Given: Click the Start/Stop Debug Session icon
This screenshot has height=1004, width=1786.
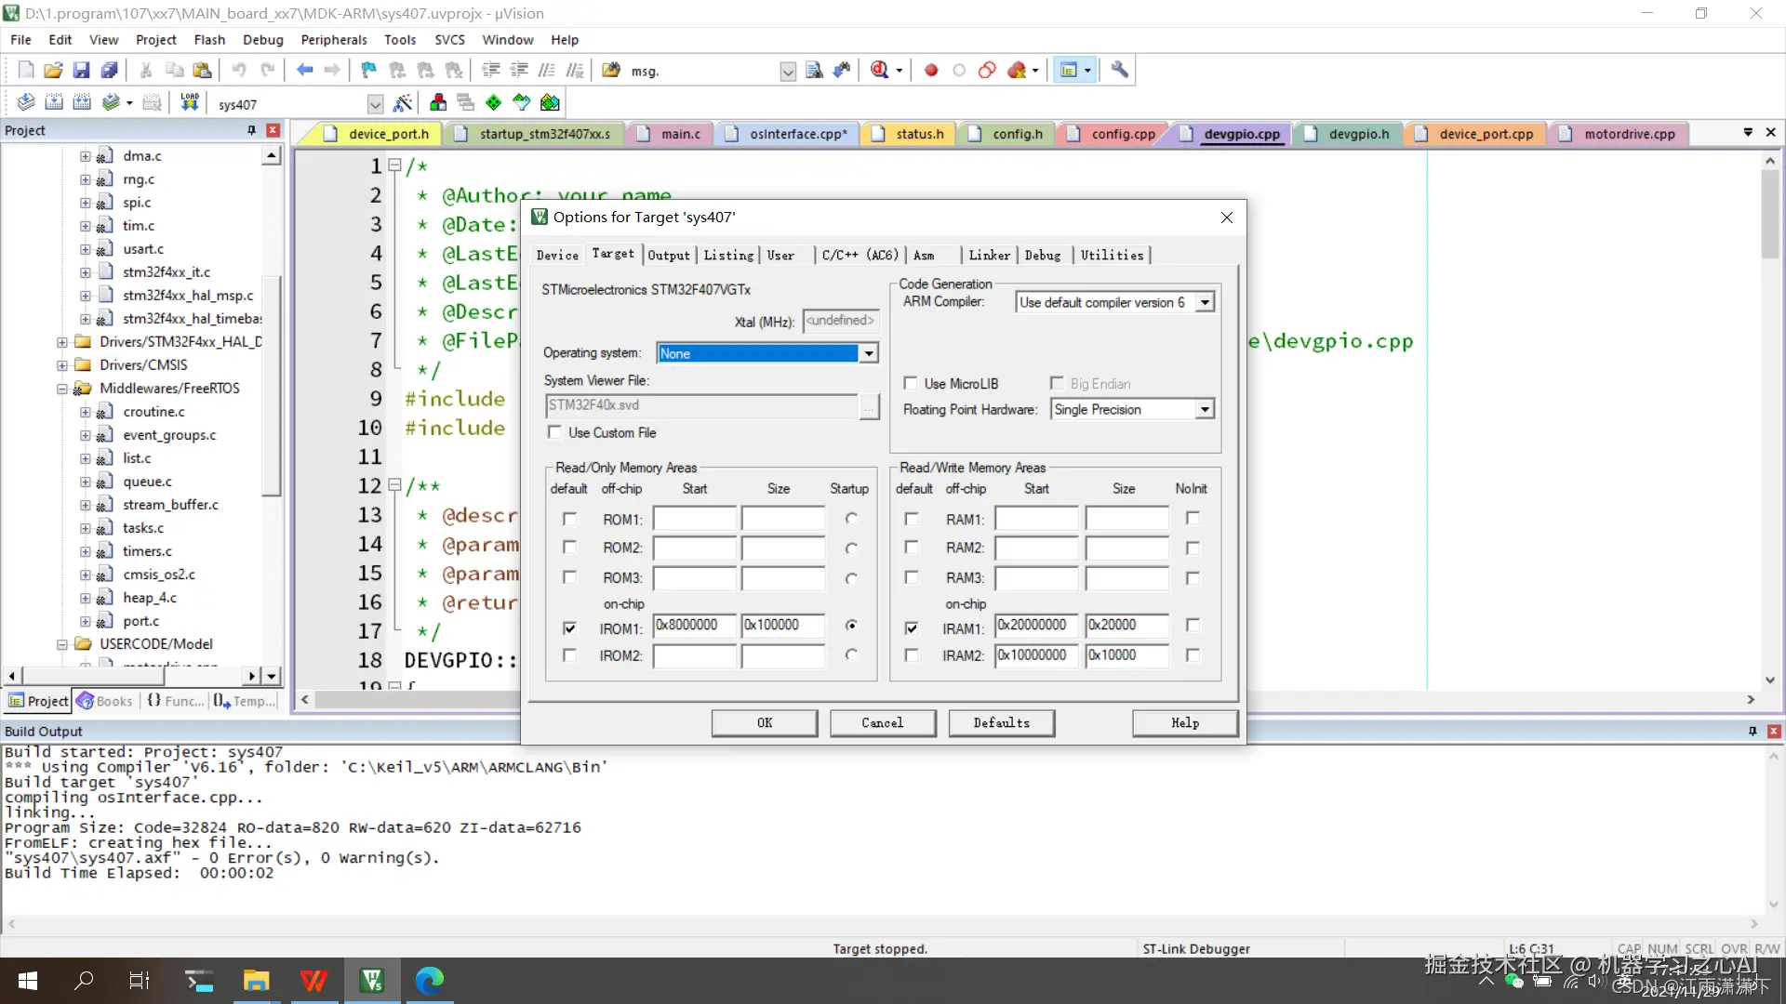Looking at the screenshot, I should [879, 71].
